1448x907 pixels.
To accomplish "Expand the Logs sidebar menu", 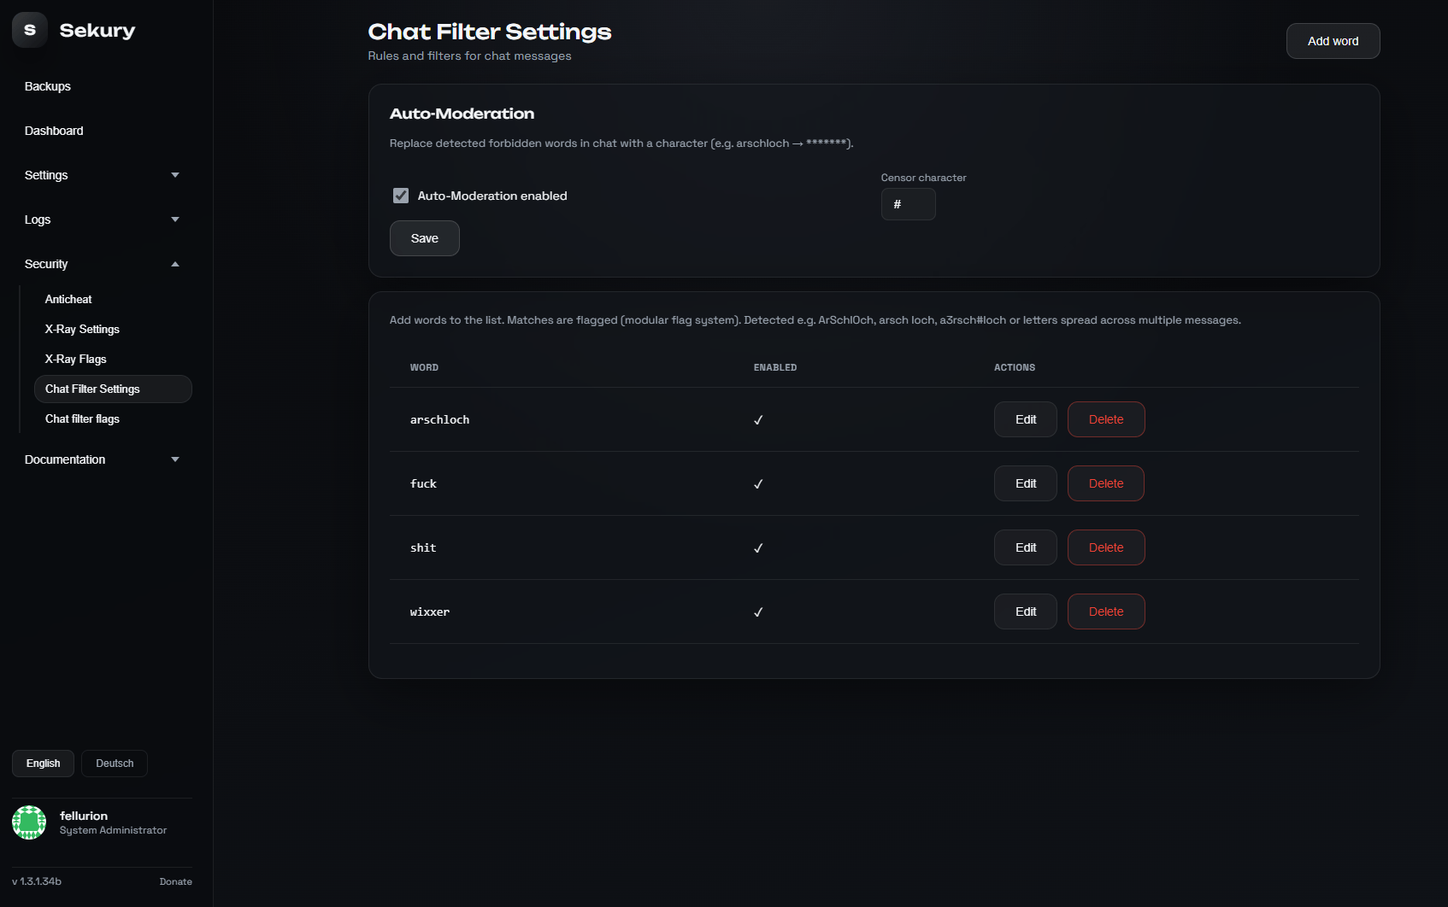I will tap(102, 219).
